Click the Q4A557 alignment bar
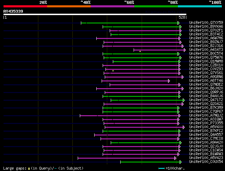Screen dimensions: 225x171 [137, 135]
